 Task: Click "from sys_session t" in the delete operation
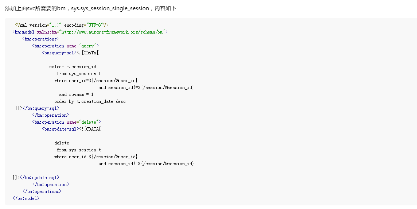(x=79, y=150)
